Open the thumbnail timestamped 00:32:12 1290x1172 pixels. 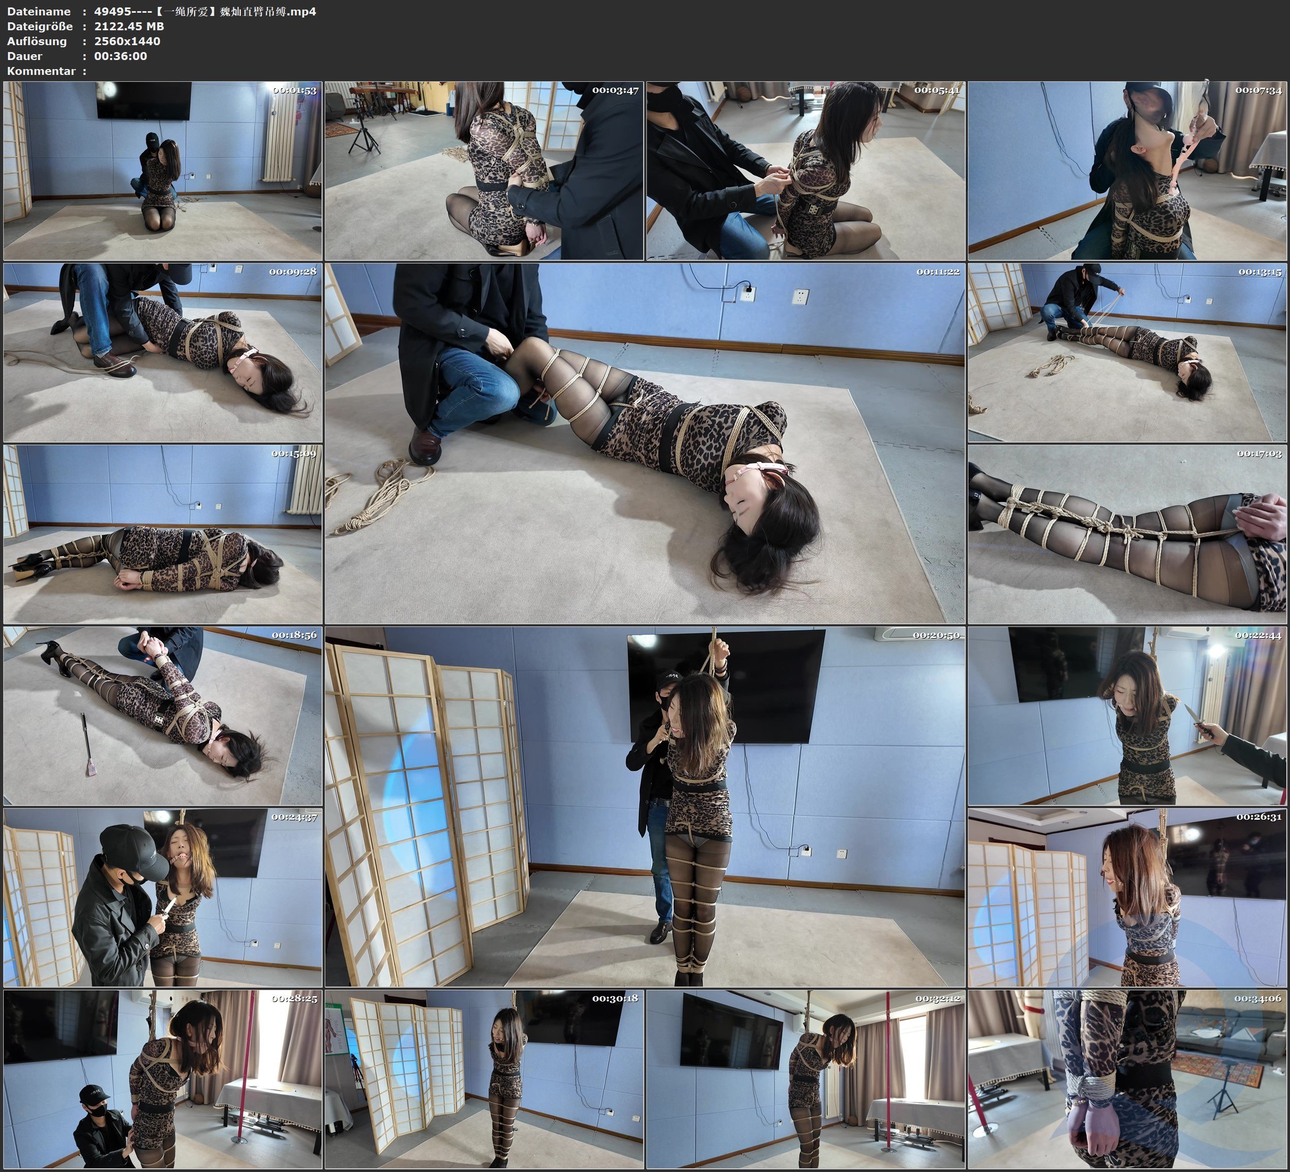[x=806, y=1078]
